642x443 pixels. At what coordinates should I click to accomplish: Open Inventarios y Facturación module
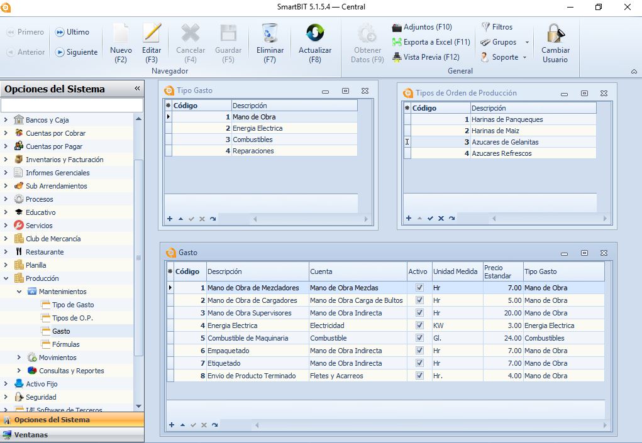[64, 160]
